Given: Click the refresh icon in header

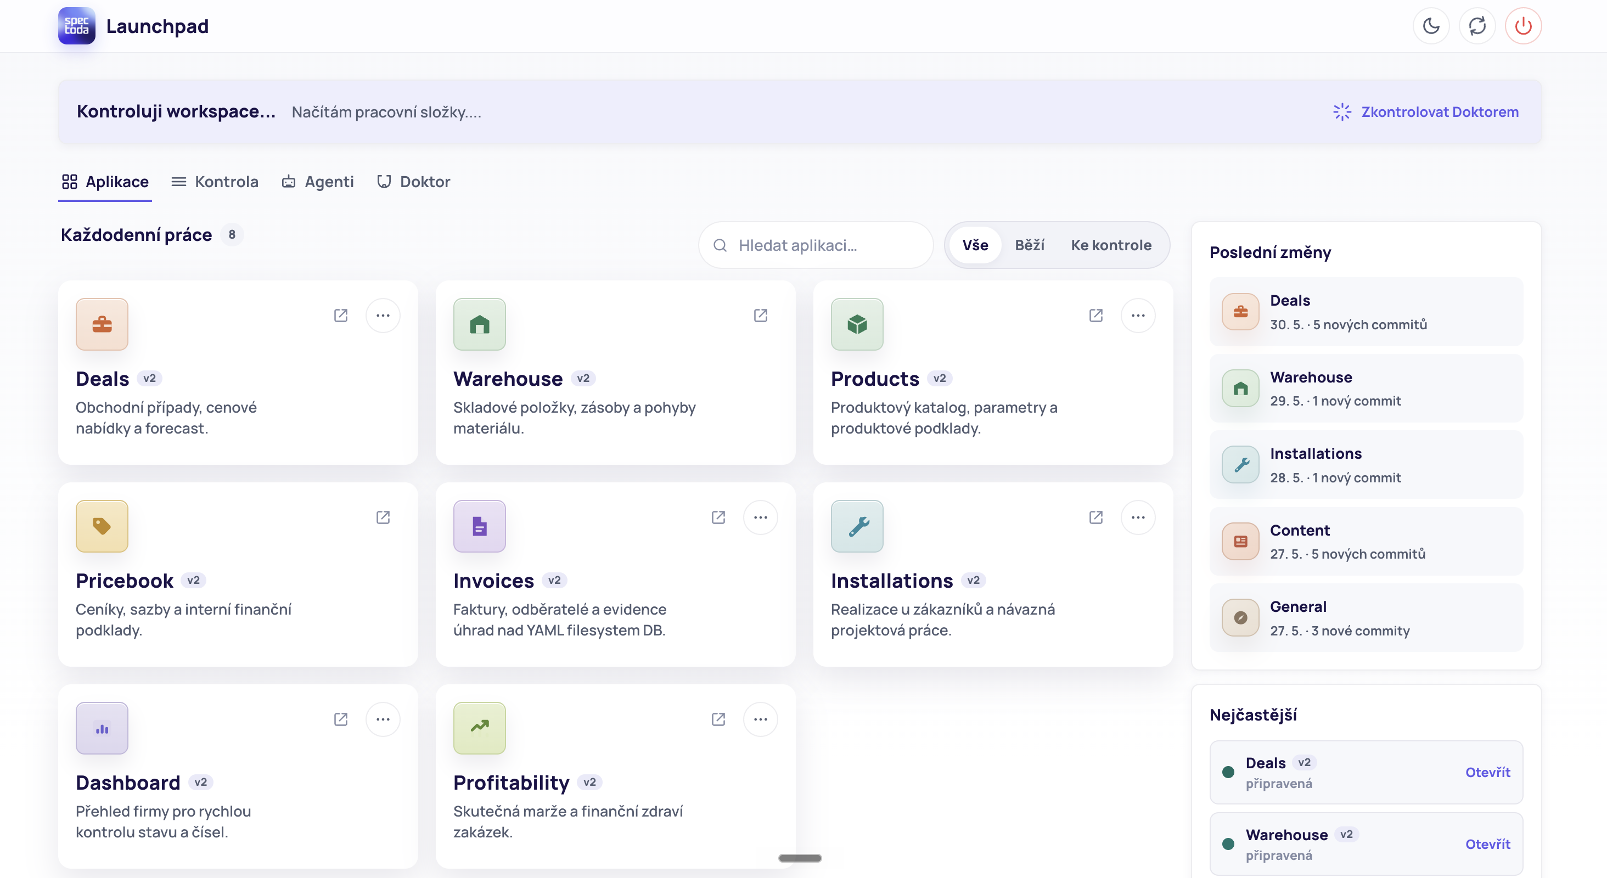Looking at the screenshot, I should pyautogui.click(x=1477, y=26).
